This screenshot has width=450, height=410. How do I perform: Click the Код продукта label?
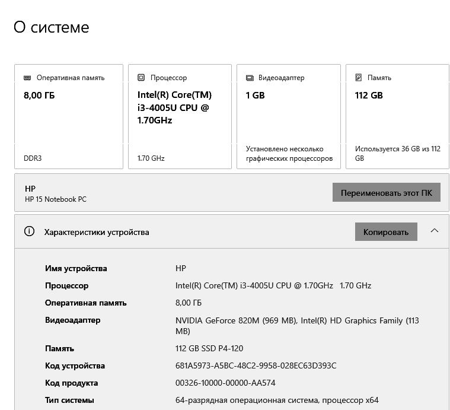coord(72,383)
